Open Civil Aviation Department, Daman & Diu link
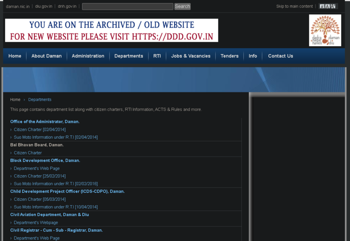Screen dimensions: 350x241 click(x=49, y=215)
